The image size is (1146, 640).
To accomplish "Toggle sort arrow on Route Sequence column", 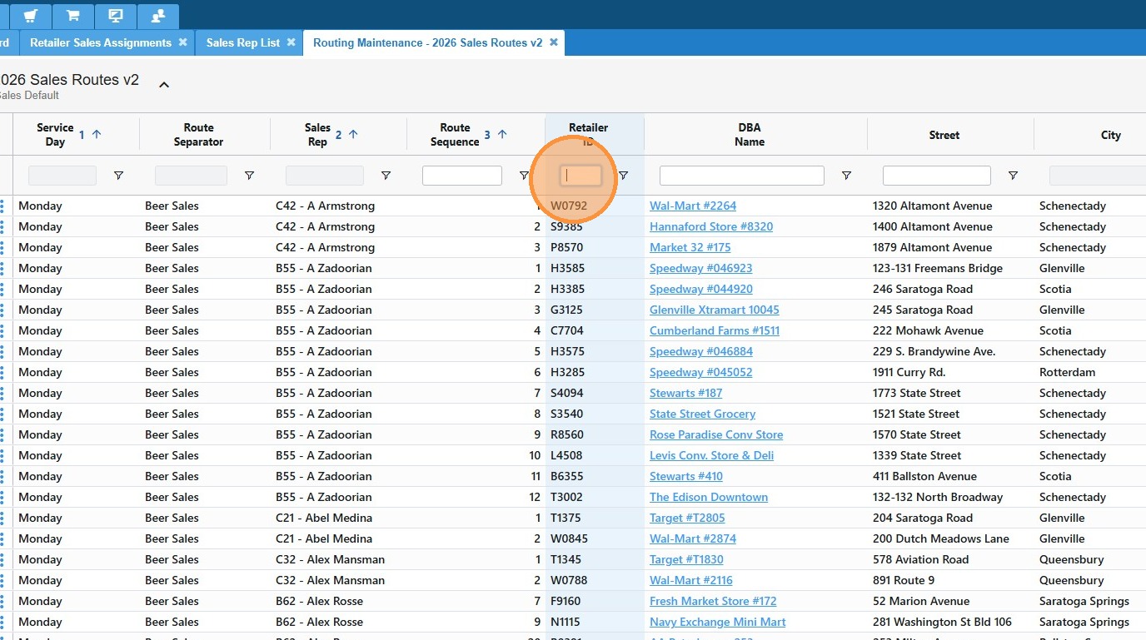I will tap(502, 134).
